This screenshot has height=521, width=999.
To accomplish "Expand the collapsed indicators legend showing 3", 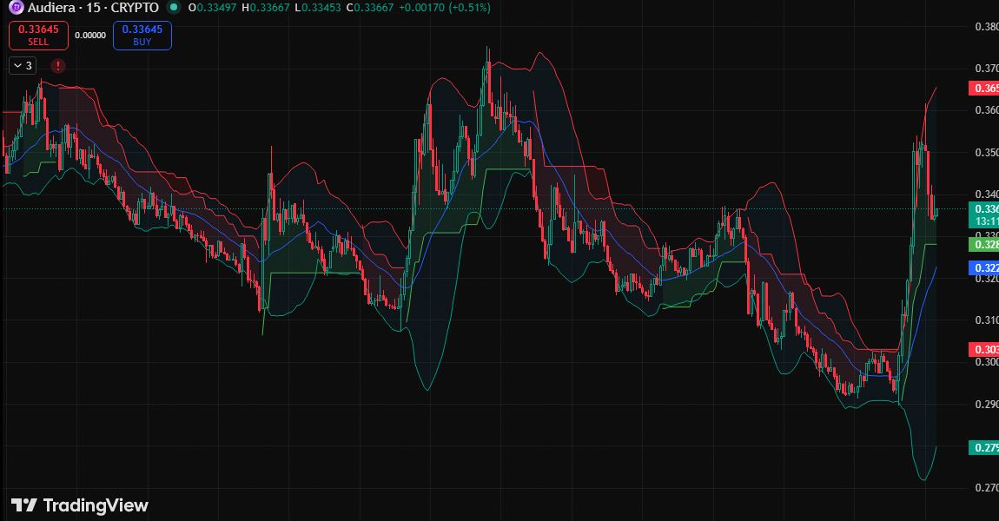I will pos(22,65).
